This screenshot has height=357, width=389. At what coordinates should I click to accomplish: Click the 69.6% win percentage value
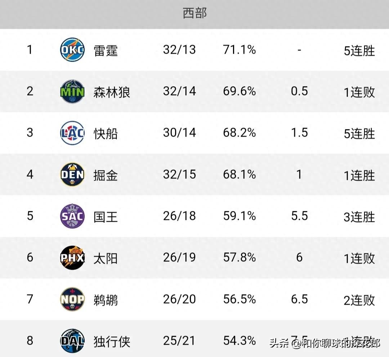tap(240, 91)
